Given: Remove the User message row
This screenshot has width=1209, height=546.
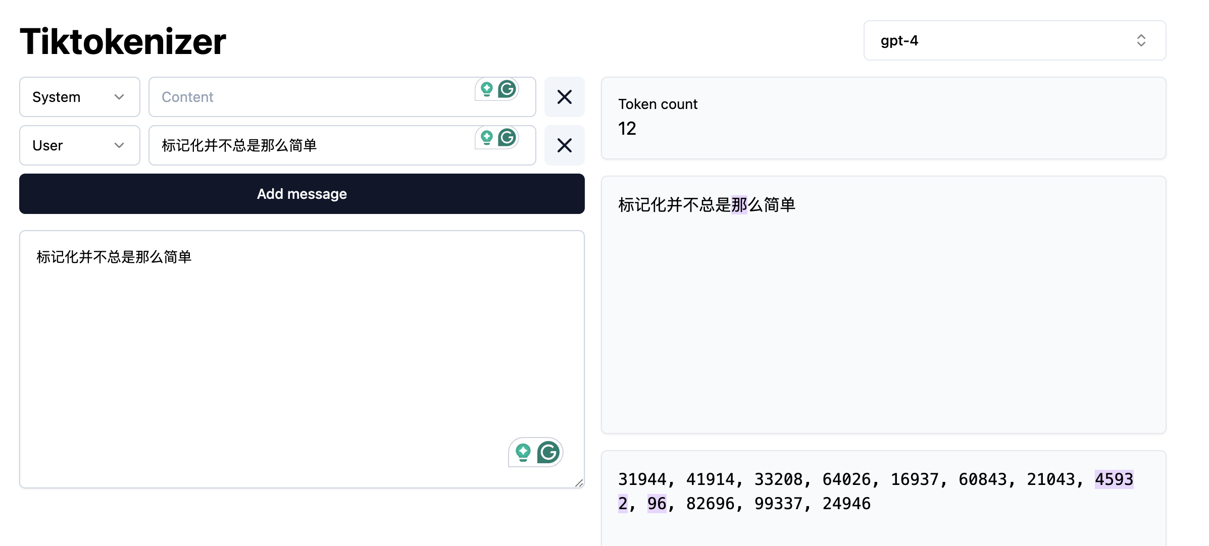Looking at the screenshot, I should point(565,145).
